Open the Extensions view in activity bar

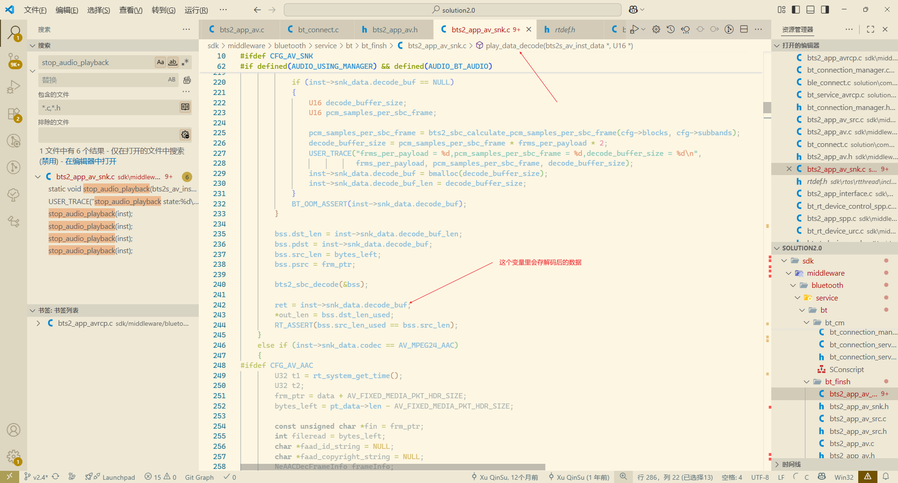[14, 114]
